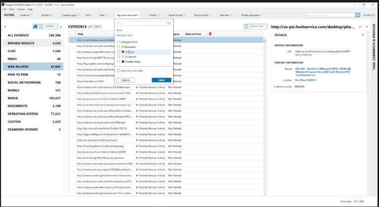Select the MEDIA category

(x=33, y=98)
